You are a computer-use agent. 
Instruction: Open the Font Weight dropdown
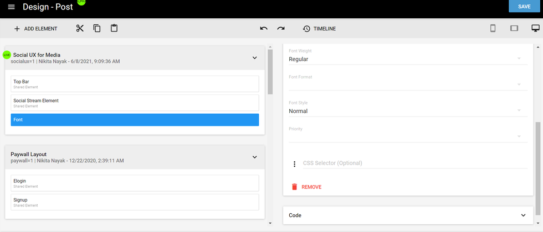point(404,59)
